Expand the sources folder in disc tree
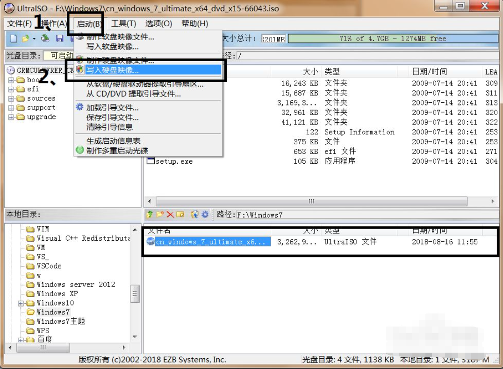The height and width of the screenshot is (369, 503). [x=11, y=98]
